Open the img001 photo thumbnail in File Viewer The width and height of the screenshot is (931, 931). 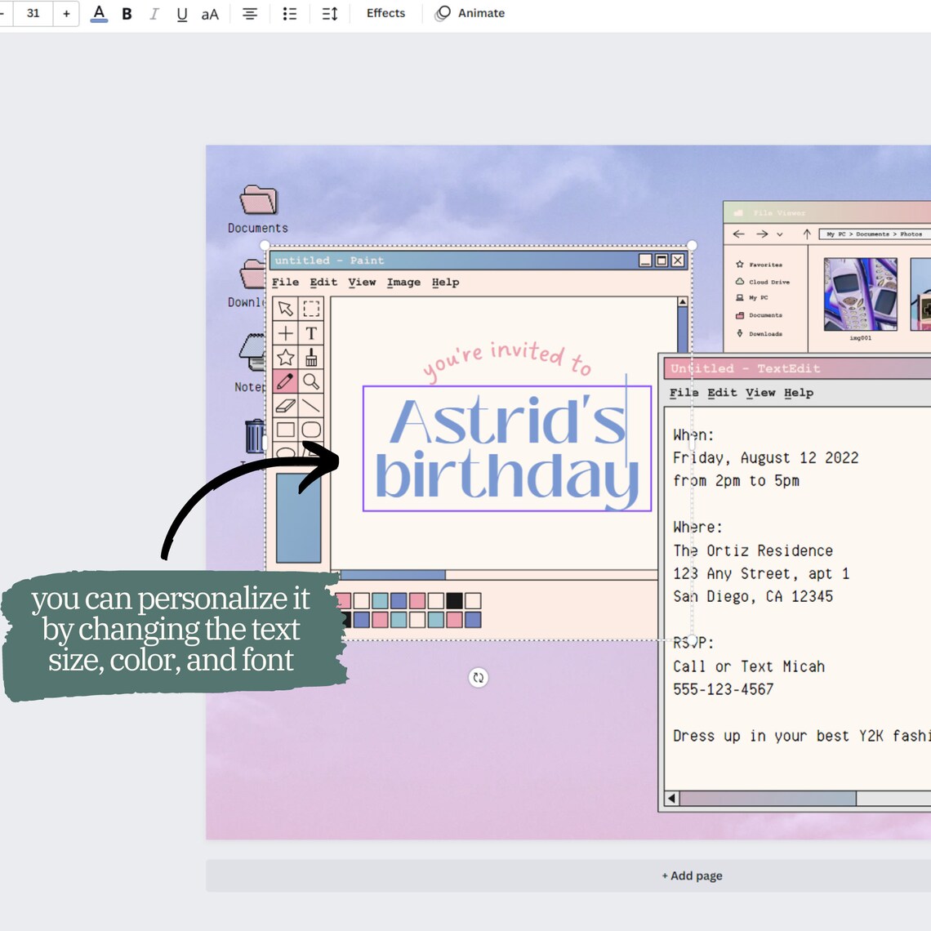[860, 294]
